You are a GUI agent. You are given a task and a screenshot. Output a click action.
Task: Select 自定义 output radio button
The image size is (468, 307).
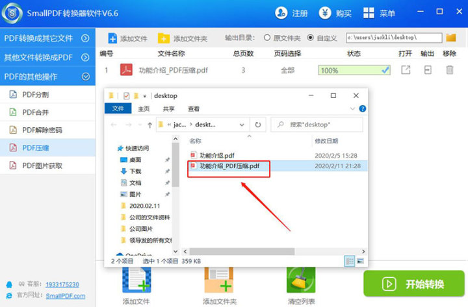(x=311, y=38)
